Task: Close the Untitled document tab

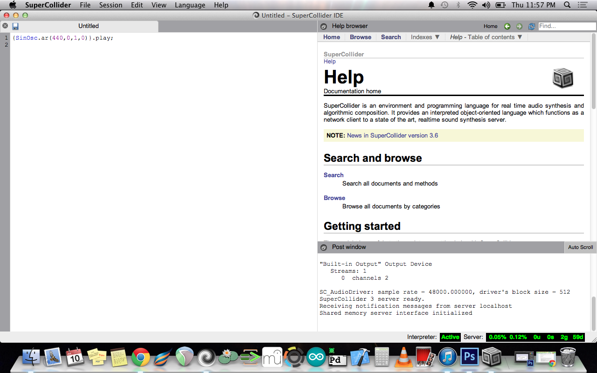Action: pyautogui.click(x=5, y=26)
